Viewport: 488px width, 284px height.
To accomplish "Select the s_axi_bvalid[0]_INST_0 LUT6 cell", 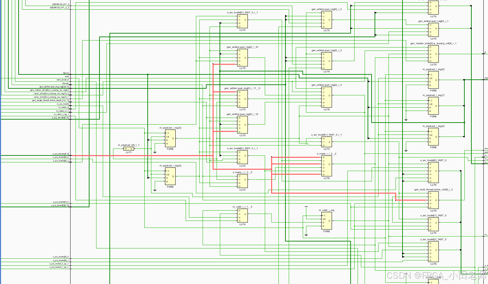I will (x=433, y=173).
